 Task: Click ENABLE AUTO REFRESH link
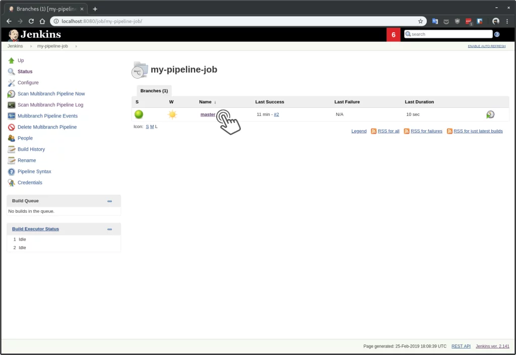click(x=486, y=46)
